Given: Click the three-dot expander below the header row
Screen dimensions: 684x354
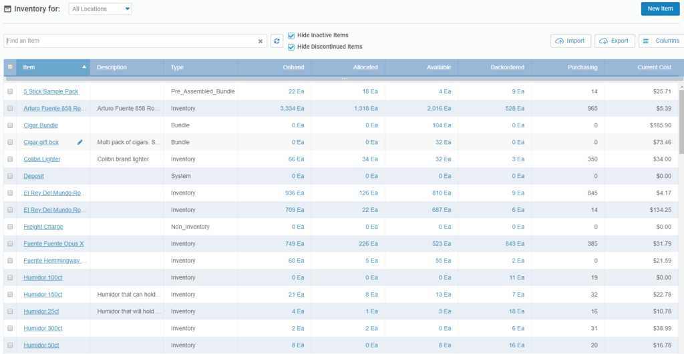Looking at the screenshot, I should pyautogui.click(x=345, y=79).
